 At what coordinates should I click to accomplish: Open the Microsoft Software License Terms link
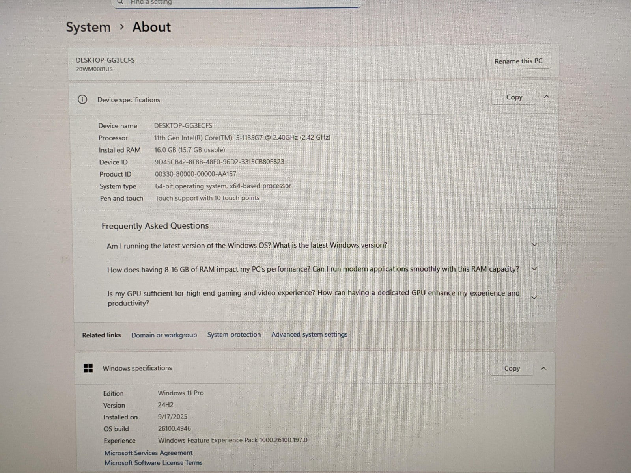click(x=153, y=463)
